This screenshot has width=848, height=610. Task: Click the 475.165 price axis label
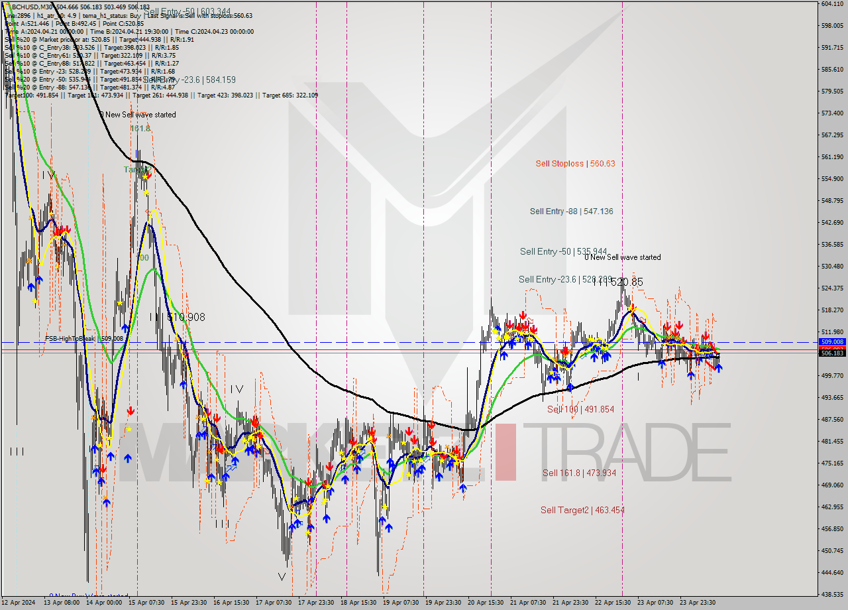tap(832, 463)
